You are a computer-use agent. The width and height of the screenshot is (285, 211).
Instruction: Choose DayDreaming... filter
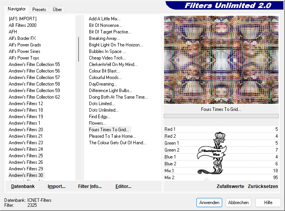tap(103, 84)
